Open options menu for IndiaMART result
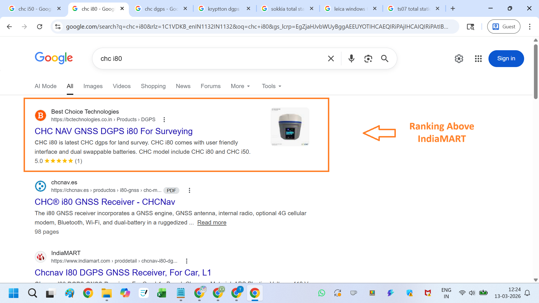Viewport: 539px width, 303px height. click(x=187, y=261)
